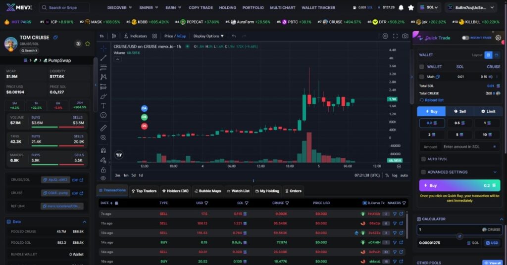This screenshot has width=507, height=265.
Task: Toggle auto scale on chart
Action: pyautogui.click(x=404, y=176)
